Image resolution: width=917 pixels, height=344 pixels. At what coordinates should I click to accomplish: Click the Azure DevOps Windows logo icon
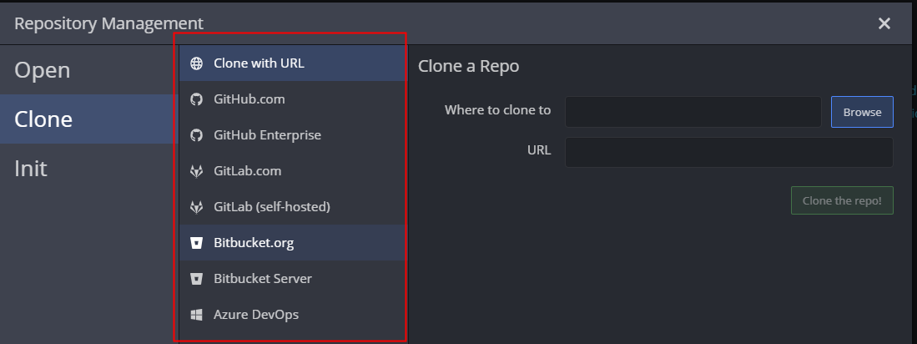tap(197, 315)
